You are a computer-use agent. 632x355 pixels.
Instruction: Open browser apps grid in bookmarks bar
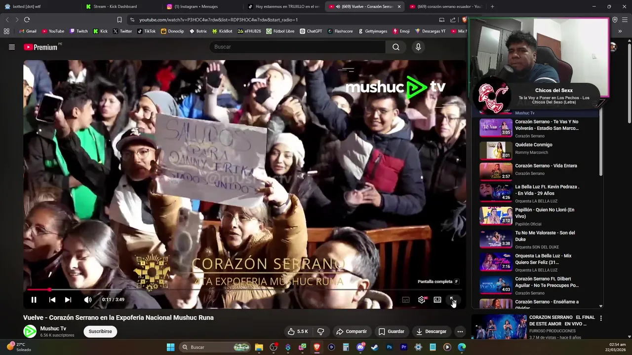point(6,31)
